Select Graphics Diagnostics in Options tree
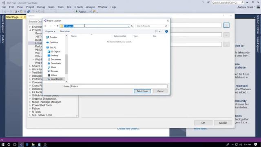The height and width of the screenshot is (147, 261). coord(44,99)
